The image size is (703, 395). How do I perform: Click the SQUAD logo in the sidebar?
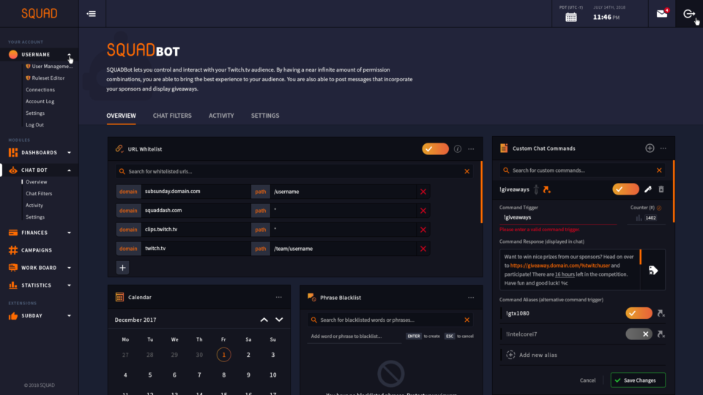click(39, 13)
